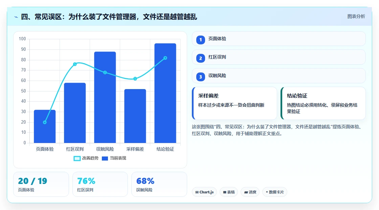Click text 样本过少或来源不一致会扭曲判断
Screen dimensions: 379x210
click(x=231, y=105)
